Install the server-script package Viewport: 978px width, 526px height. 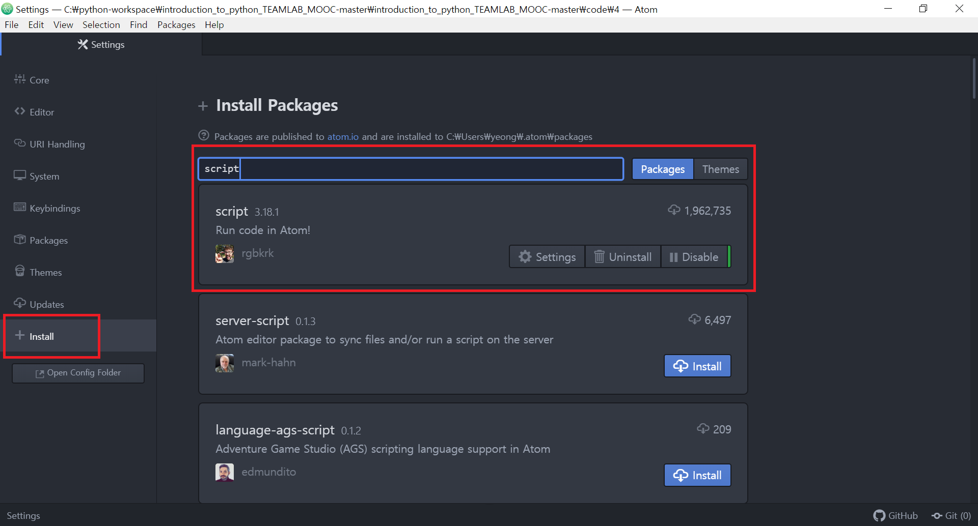697,366
